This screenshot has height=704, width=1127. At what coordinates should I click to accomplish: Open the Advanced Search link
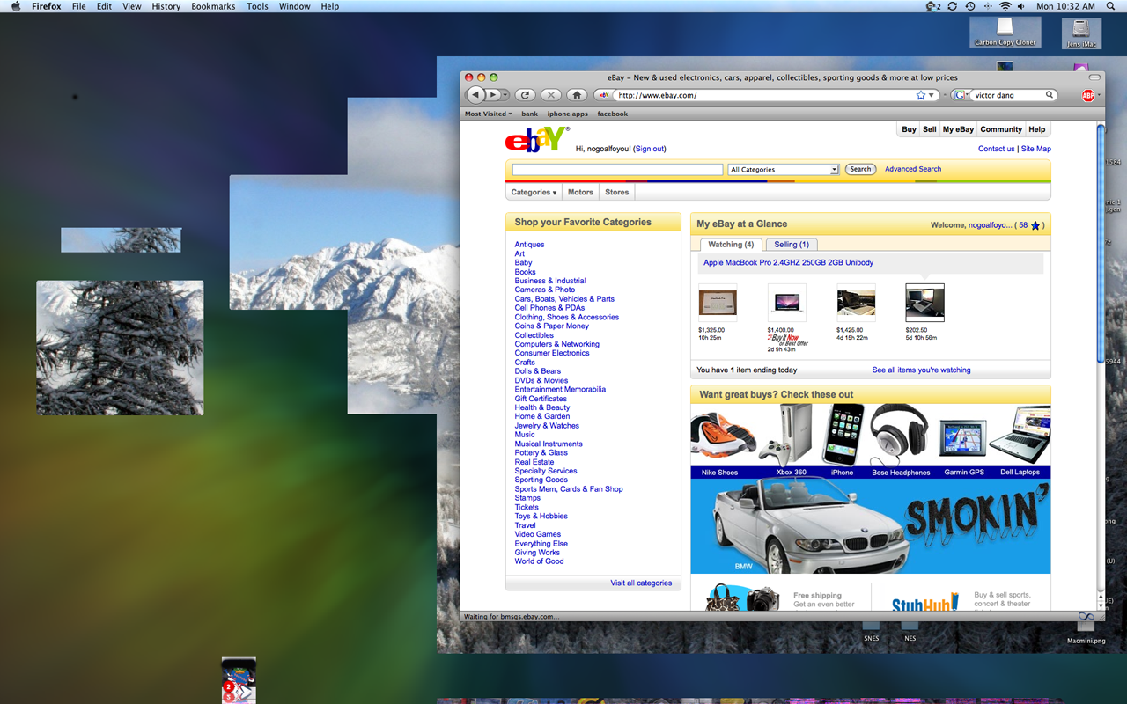913,169
